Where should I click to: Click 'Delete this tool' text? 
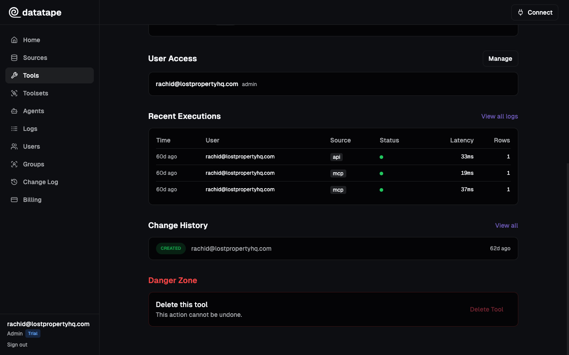(182, 304)
